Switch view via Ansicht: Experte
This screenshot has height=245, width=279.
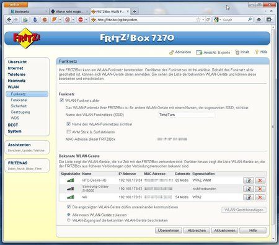213,53
